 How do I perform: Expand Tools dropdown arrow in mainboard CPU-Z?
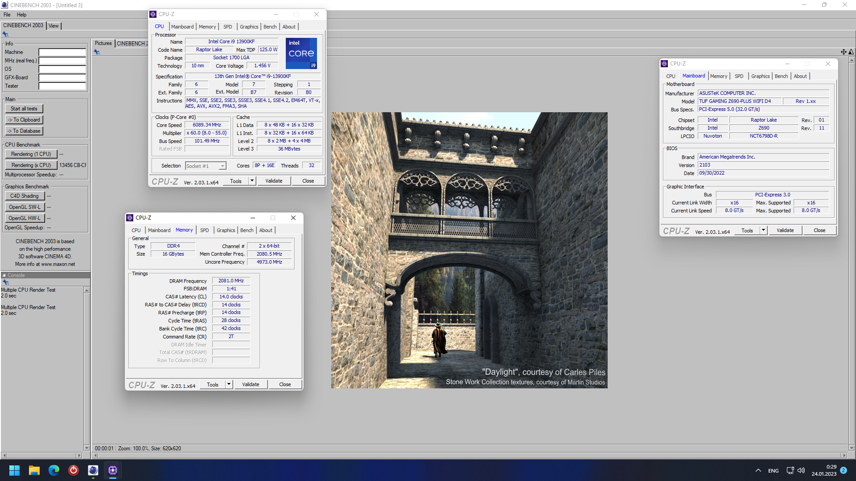(x=763, y=230)
